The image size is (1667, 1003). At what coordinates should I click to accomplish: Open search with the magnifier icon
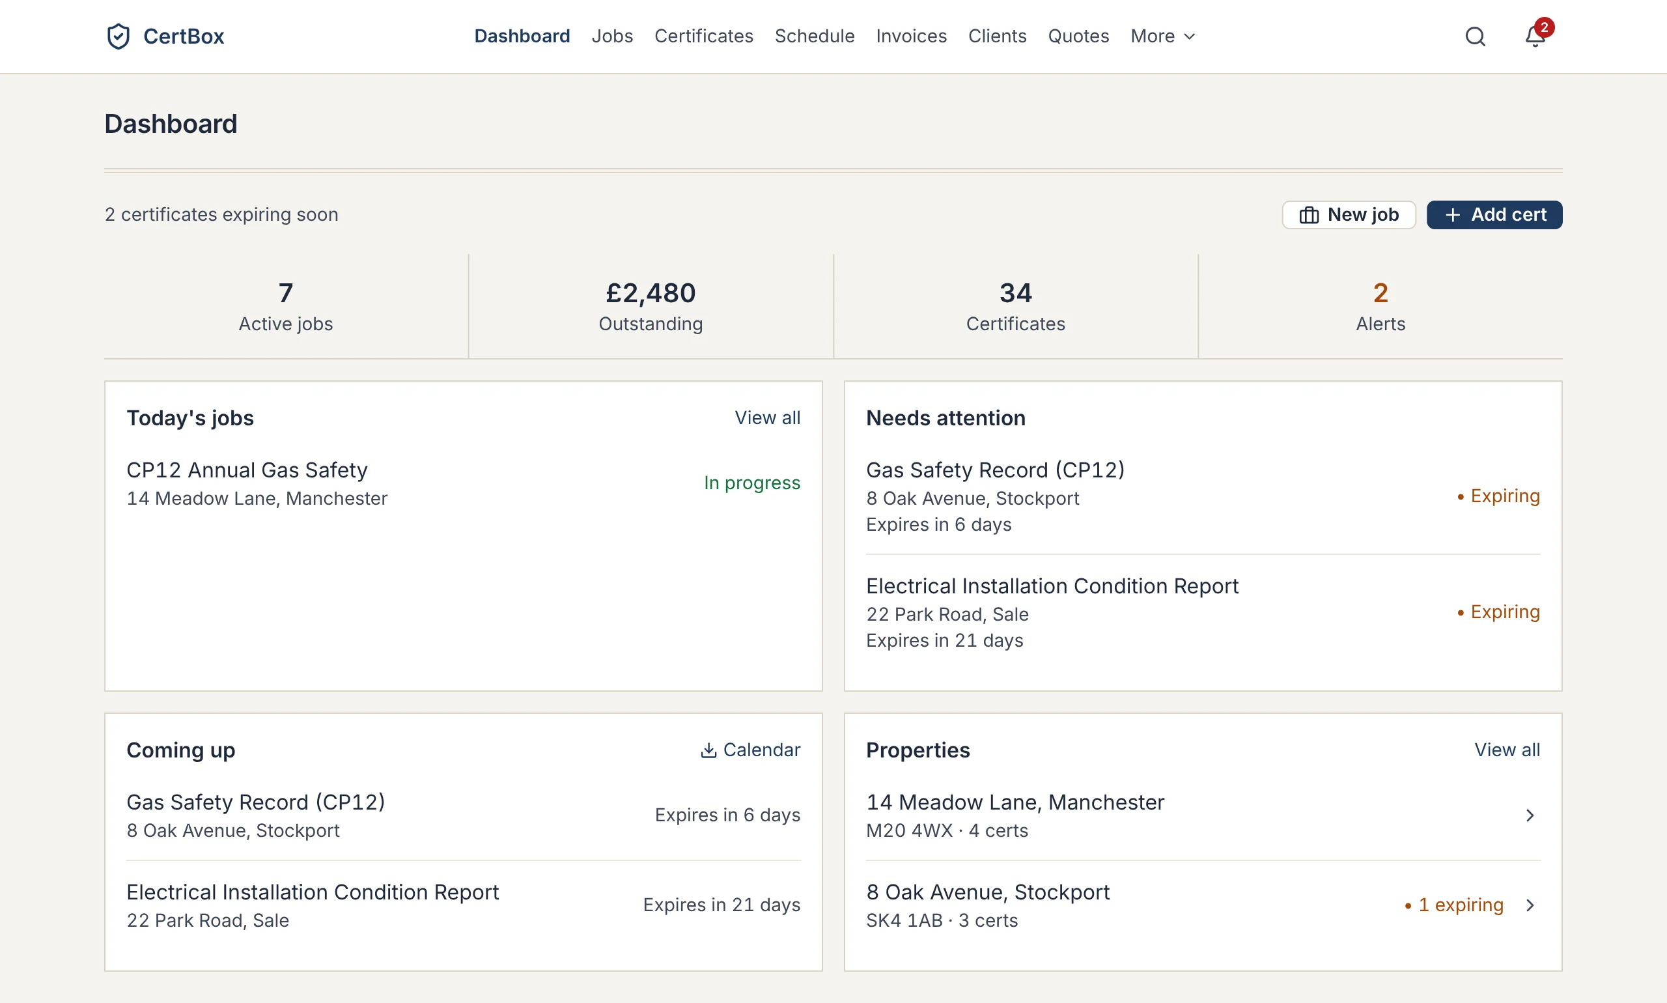pos(1475,36)
